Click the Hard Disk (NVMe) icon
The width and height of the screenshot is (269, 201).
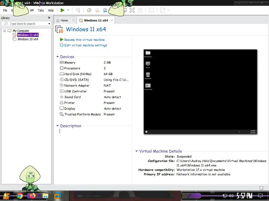tap(61, 74)
